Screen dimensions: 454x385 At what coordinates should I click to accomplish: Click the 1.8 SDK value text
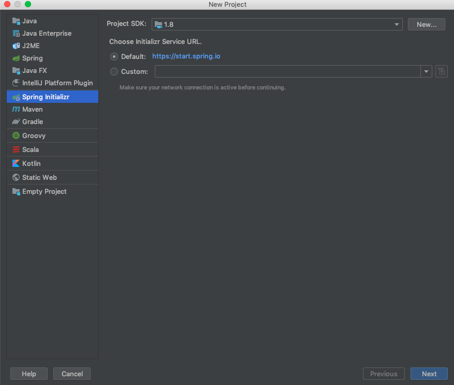click(x=169, y=25)
